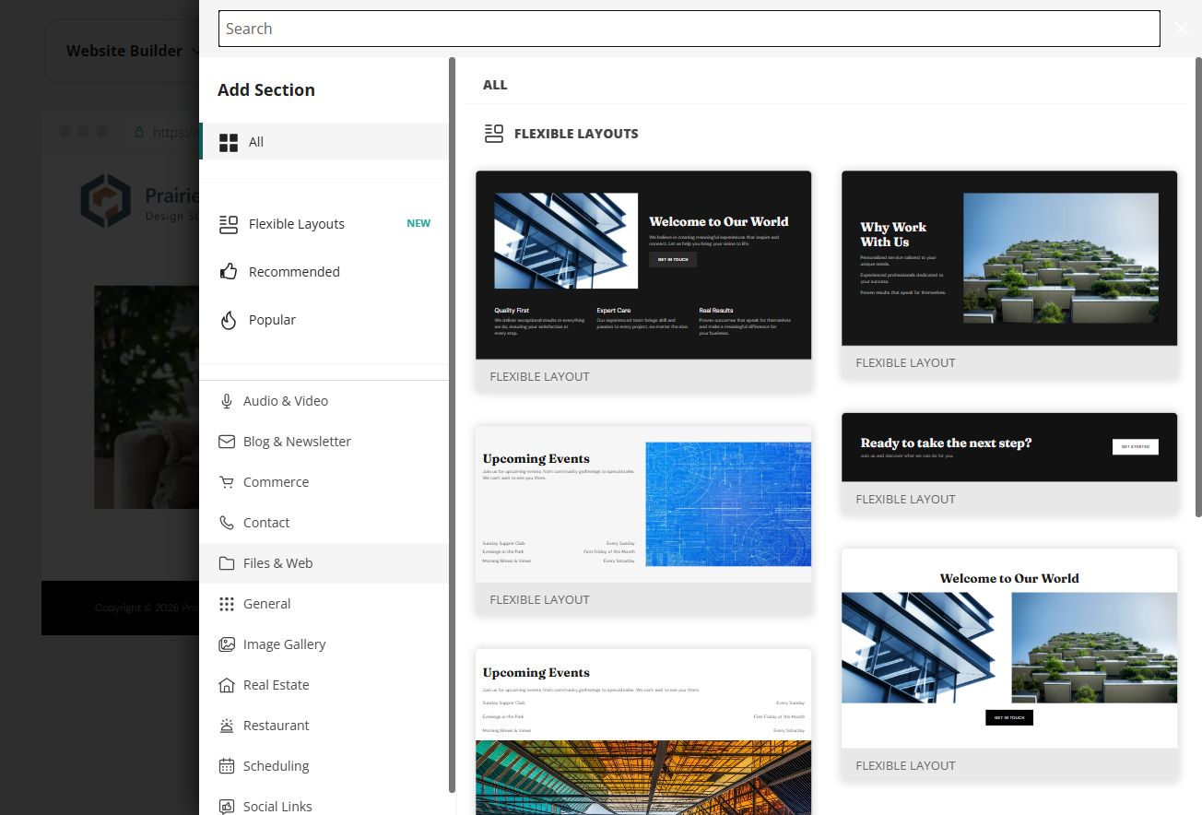Click the All grid icon in the sidebar

pyautogui.click(x=229, y=142)
